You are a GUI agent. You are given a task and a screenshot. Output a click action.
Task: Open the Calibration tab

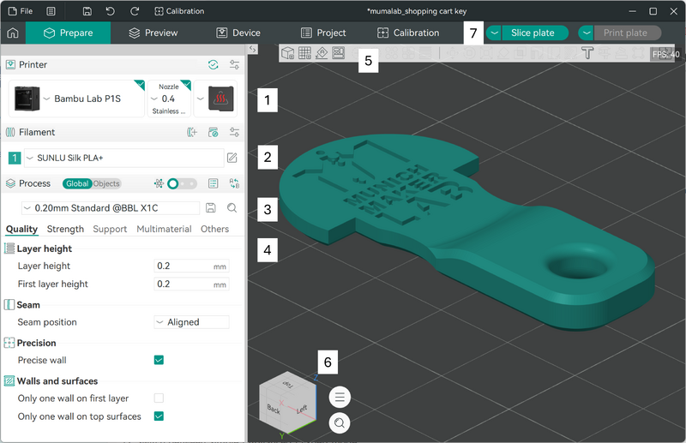[408, 33]
